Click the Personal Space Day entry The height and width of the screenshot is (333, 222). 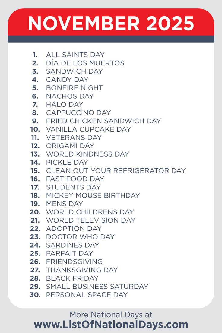point(87,295)
